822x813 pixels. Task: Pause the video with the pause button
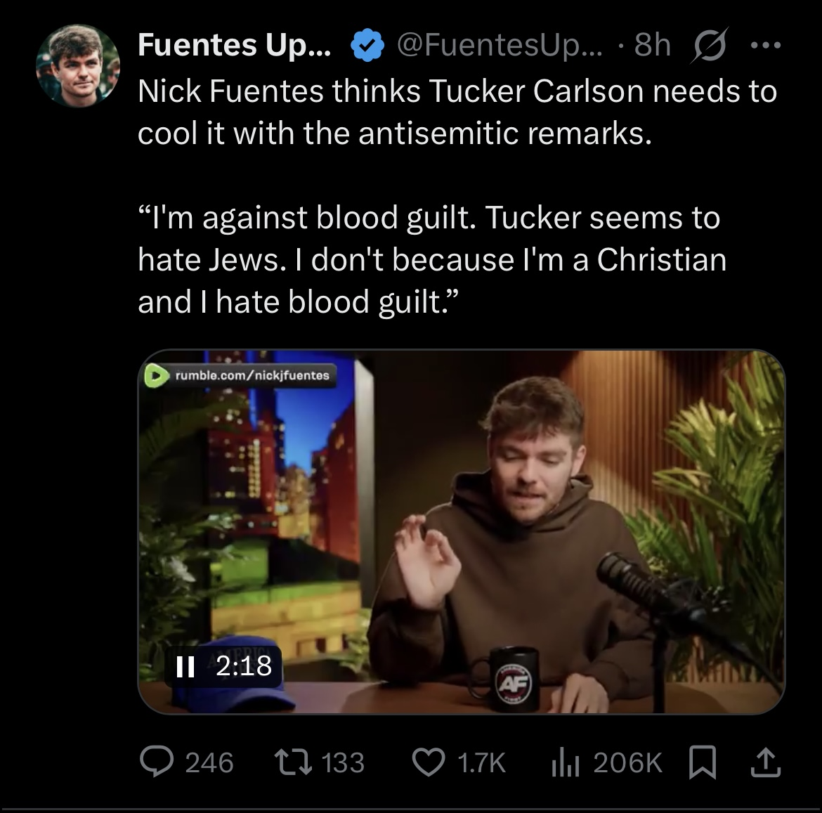tap(185, 665)
